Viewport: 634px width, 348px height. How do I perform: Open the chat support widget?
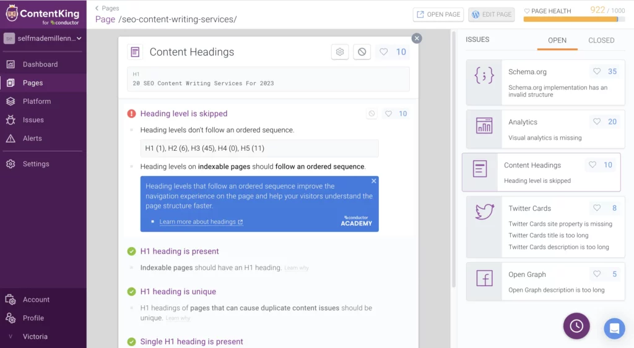614,328
